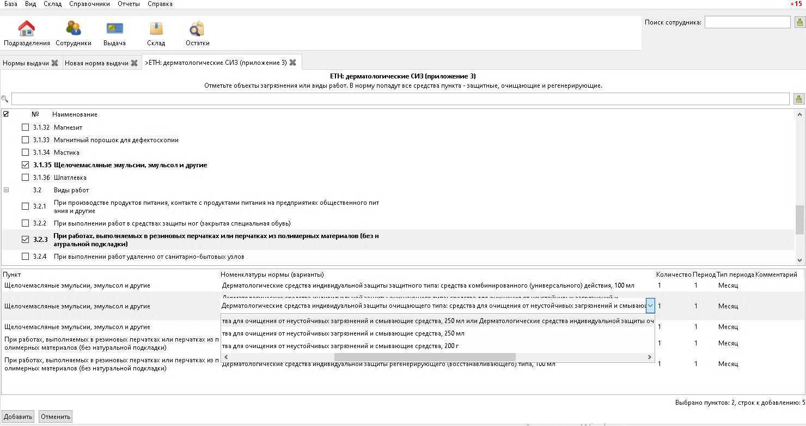The image size is (806, 426).
Task: Click the dropdown list's right scroll arrow
Action: click(650, 357)
